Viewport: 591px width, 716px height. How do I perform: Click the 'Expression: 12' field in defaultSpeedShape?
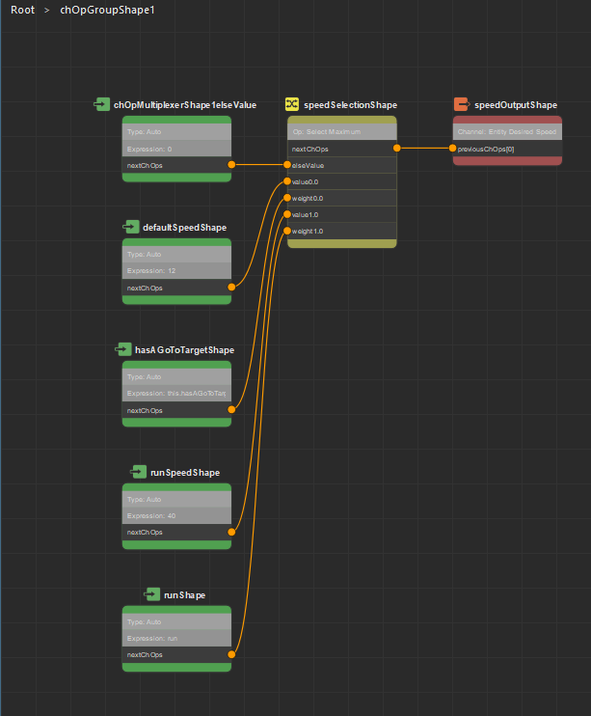point(176,271)
